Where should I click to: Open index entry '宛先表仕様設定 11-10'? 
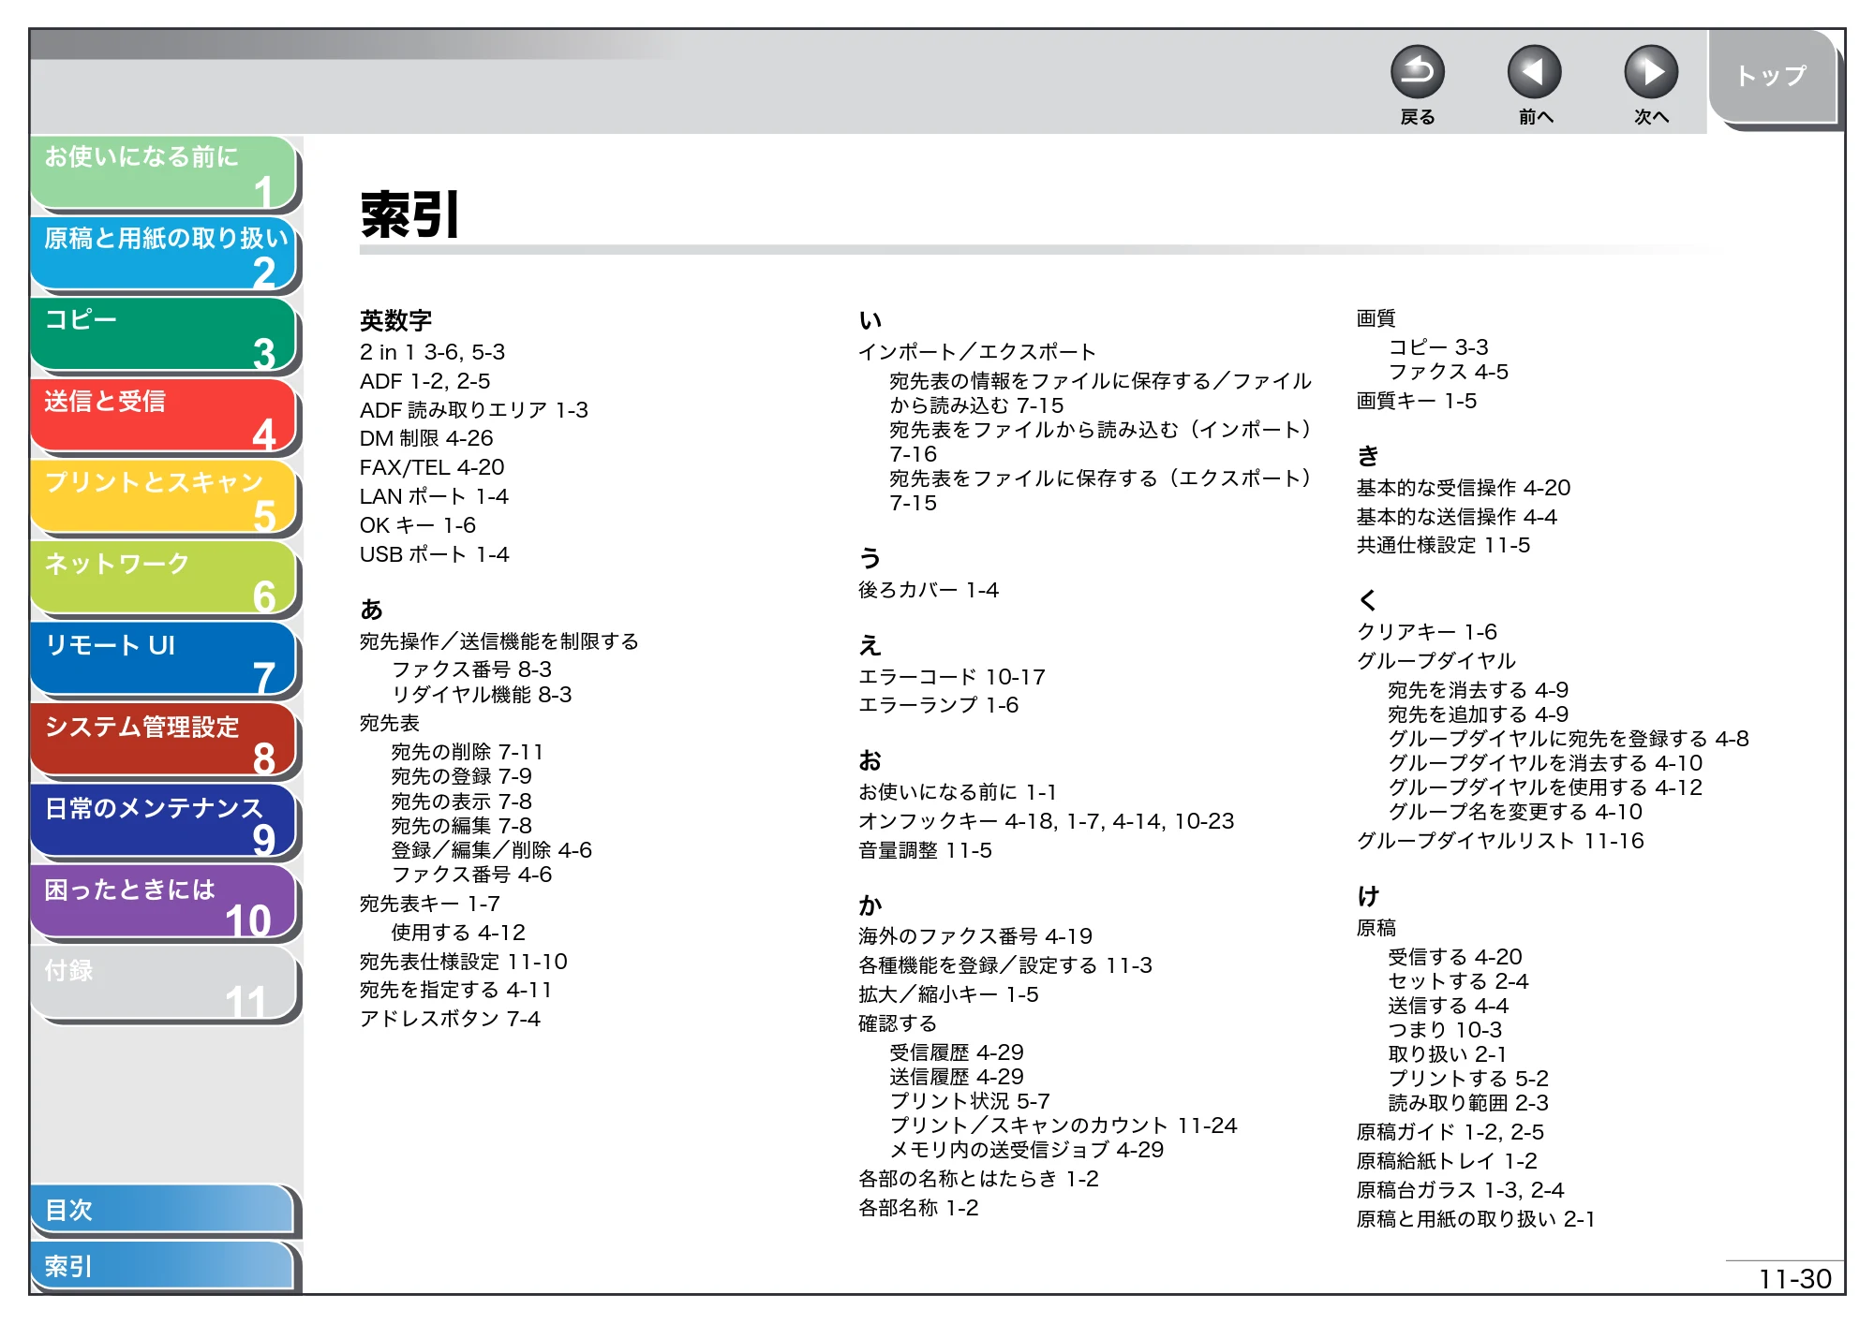coord(464,962)
